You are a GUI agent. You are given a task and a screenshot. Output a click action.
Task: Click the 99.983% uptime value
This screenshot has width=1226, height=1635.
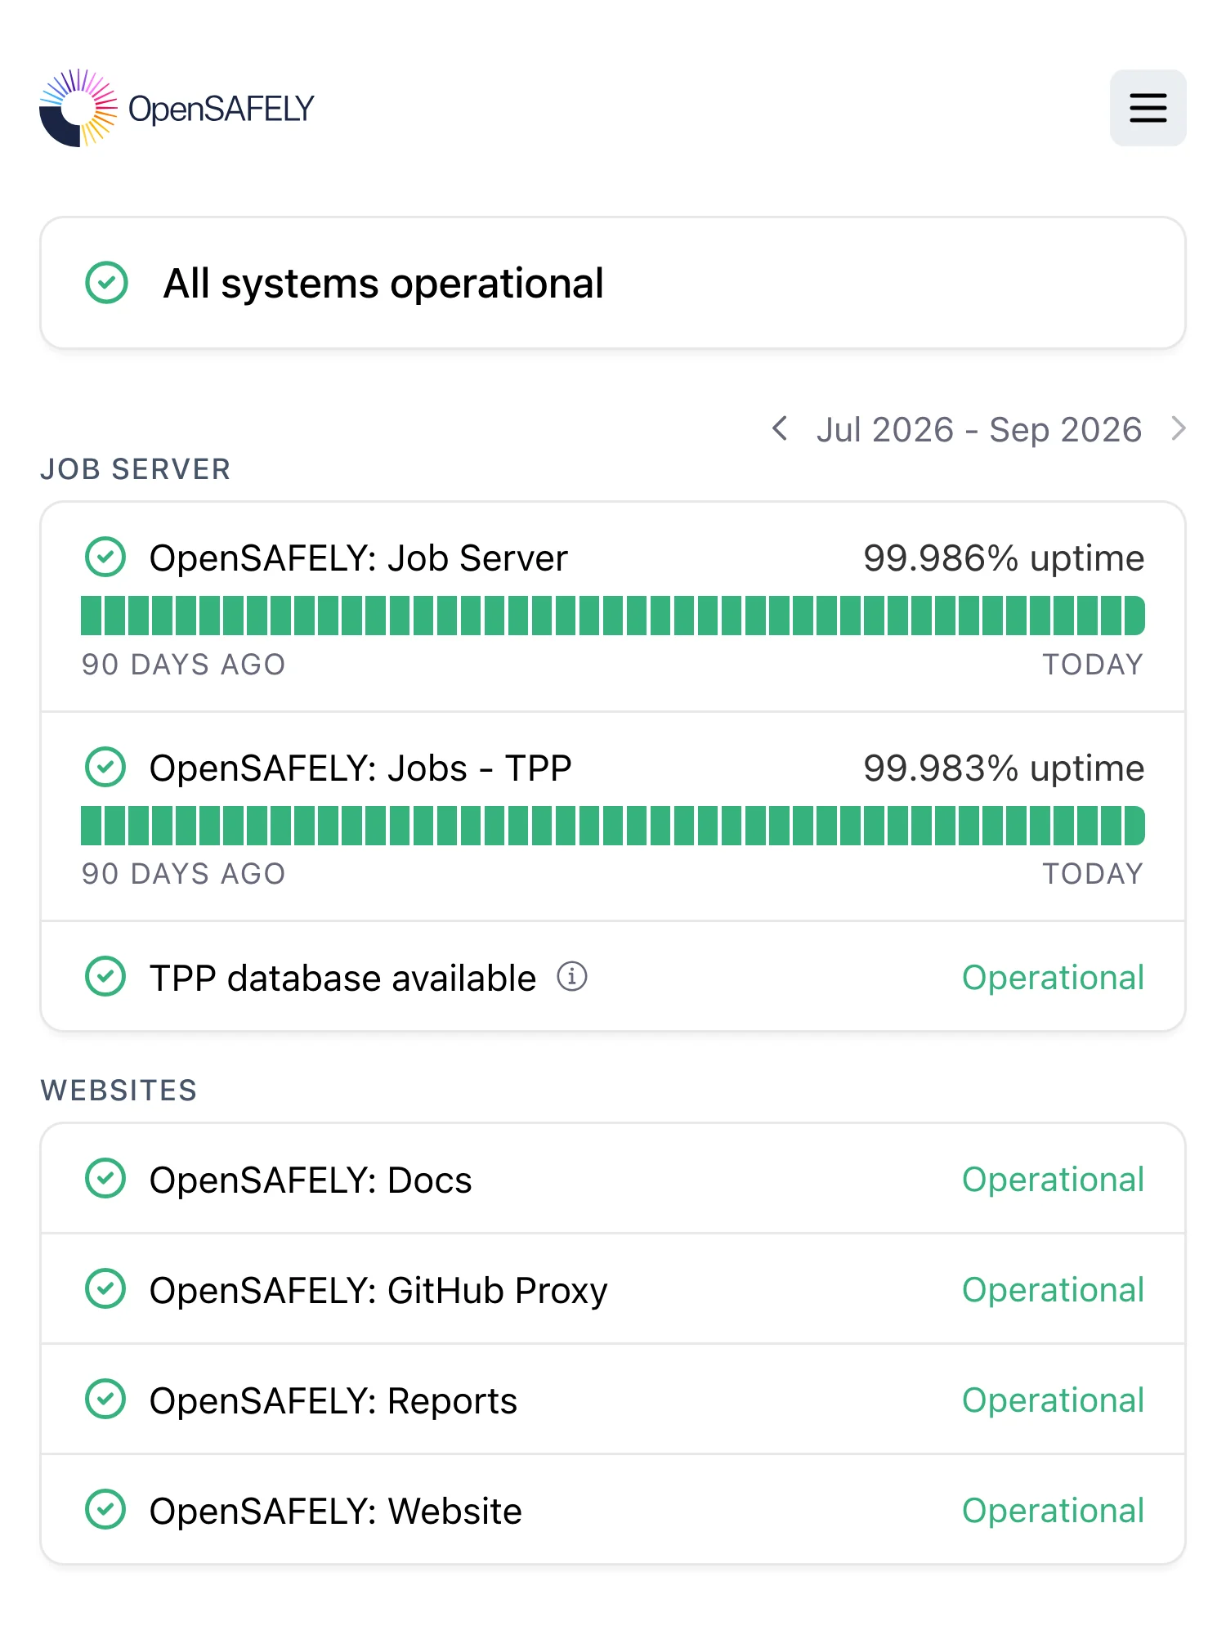click(1004, 768)
